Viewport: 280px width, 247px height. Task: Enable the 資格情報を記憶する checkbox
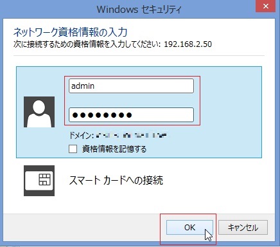click(x=73, y=149)
